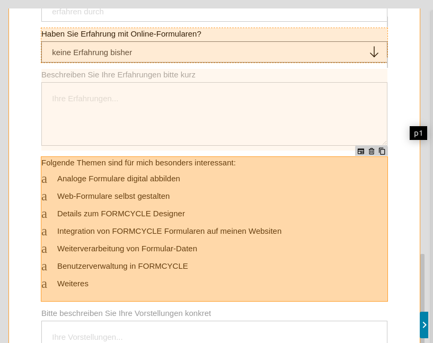Click the vertical scrollbar thumb on the right

point(422,283)
